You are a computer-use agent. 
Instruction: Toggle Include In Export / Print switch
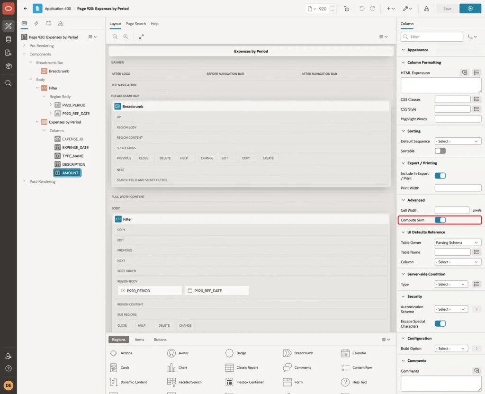pyautogui.click(x=440, y=176)
